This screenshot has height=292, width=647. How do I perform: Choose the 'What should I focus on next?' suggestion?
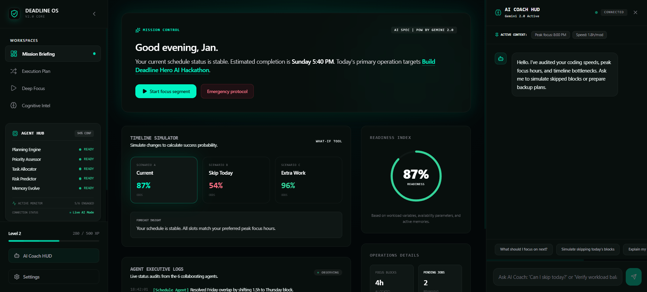tap(524, 250)
